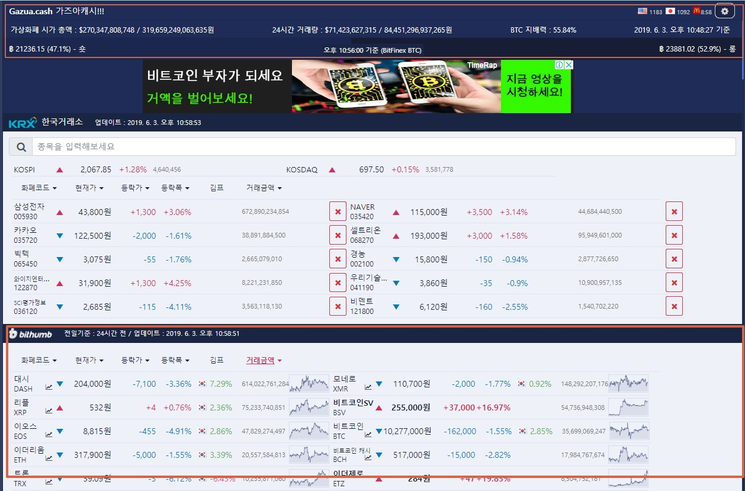Click the 23881.02 (52.9%) long position text
The width and height of the screenshot is (745, 491).
click(x=697, y=49)
